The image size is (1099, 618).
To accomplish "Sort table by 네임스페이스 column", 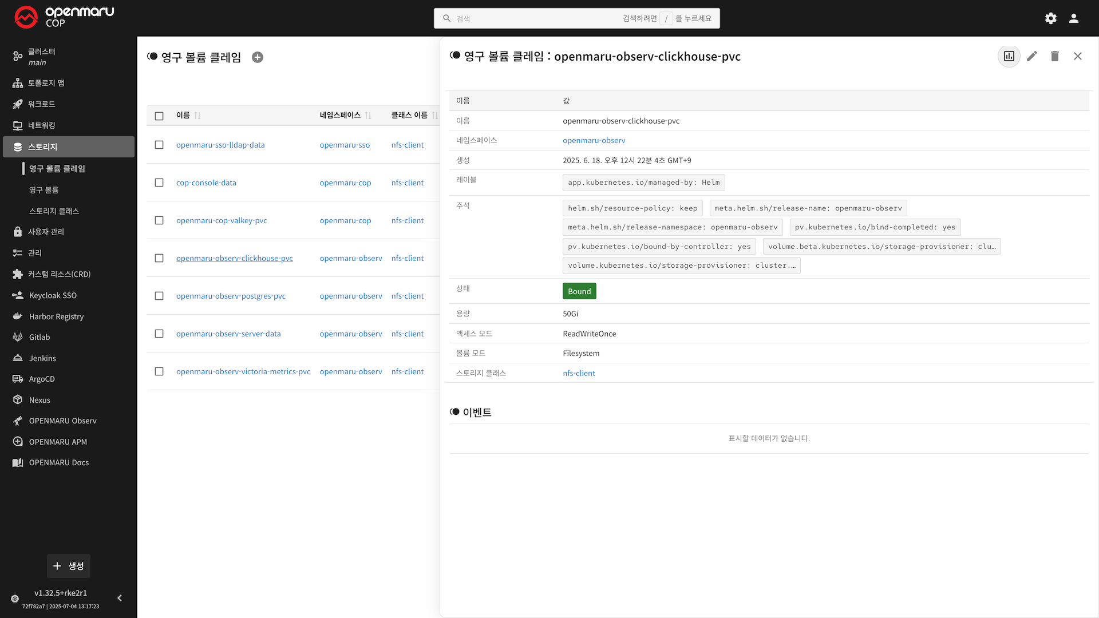I will (x=367, y=116).
